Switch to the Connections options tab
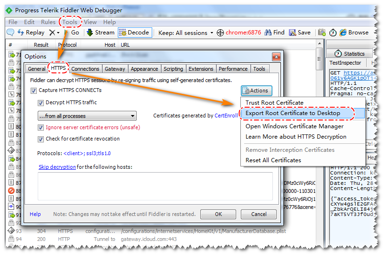Screen dimensions: 386x257 [x=85, y=69]
